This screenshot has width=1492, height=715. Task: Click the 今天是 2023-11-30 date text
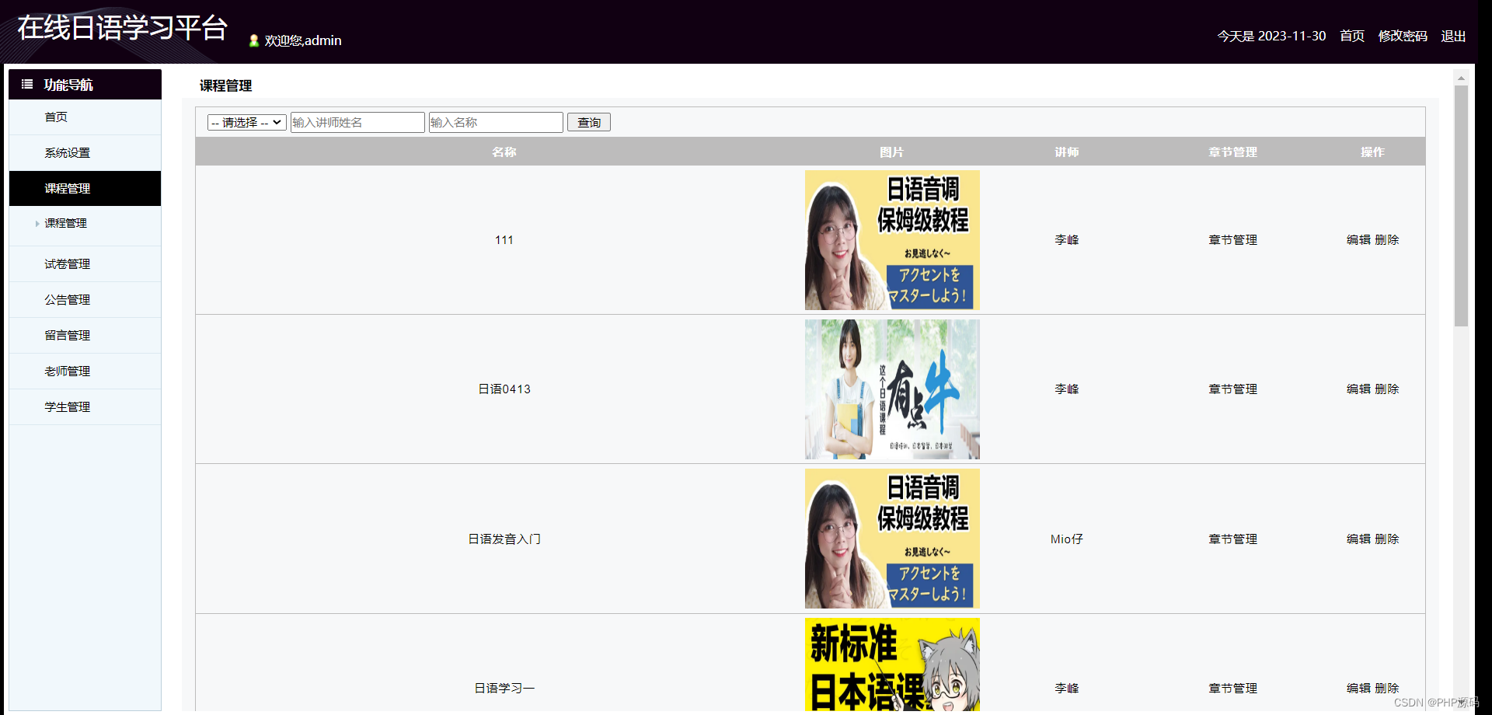pos(1271,36)
